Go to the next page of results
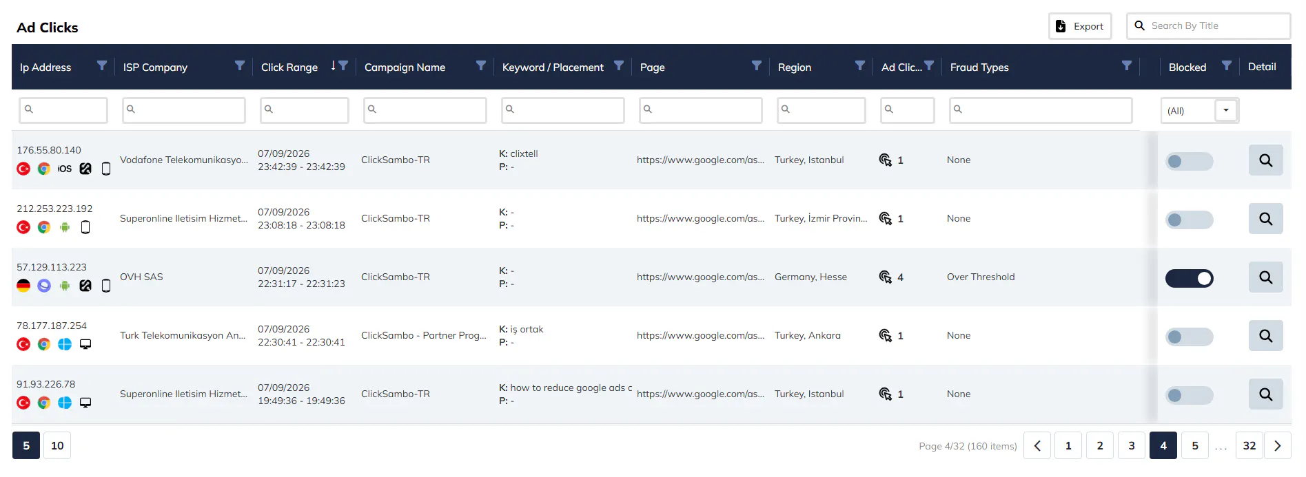This screenshot has height=477, width=1306. click(x=1278, y=446)
